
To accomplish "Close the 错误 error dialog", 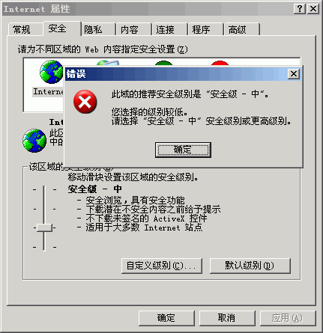I will tap(294, 74).
